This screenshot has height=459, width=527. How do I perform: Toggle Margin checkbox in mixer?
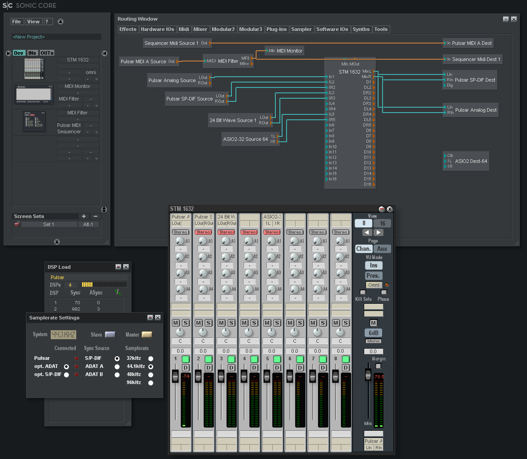point(379,366)
